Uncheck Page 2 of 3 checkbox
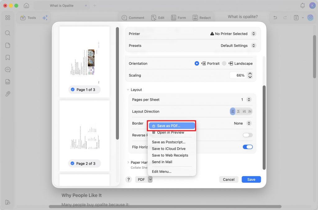Screen dimensions: 318x210 (72, 163)
